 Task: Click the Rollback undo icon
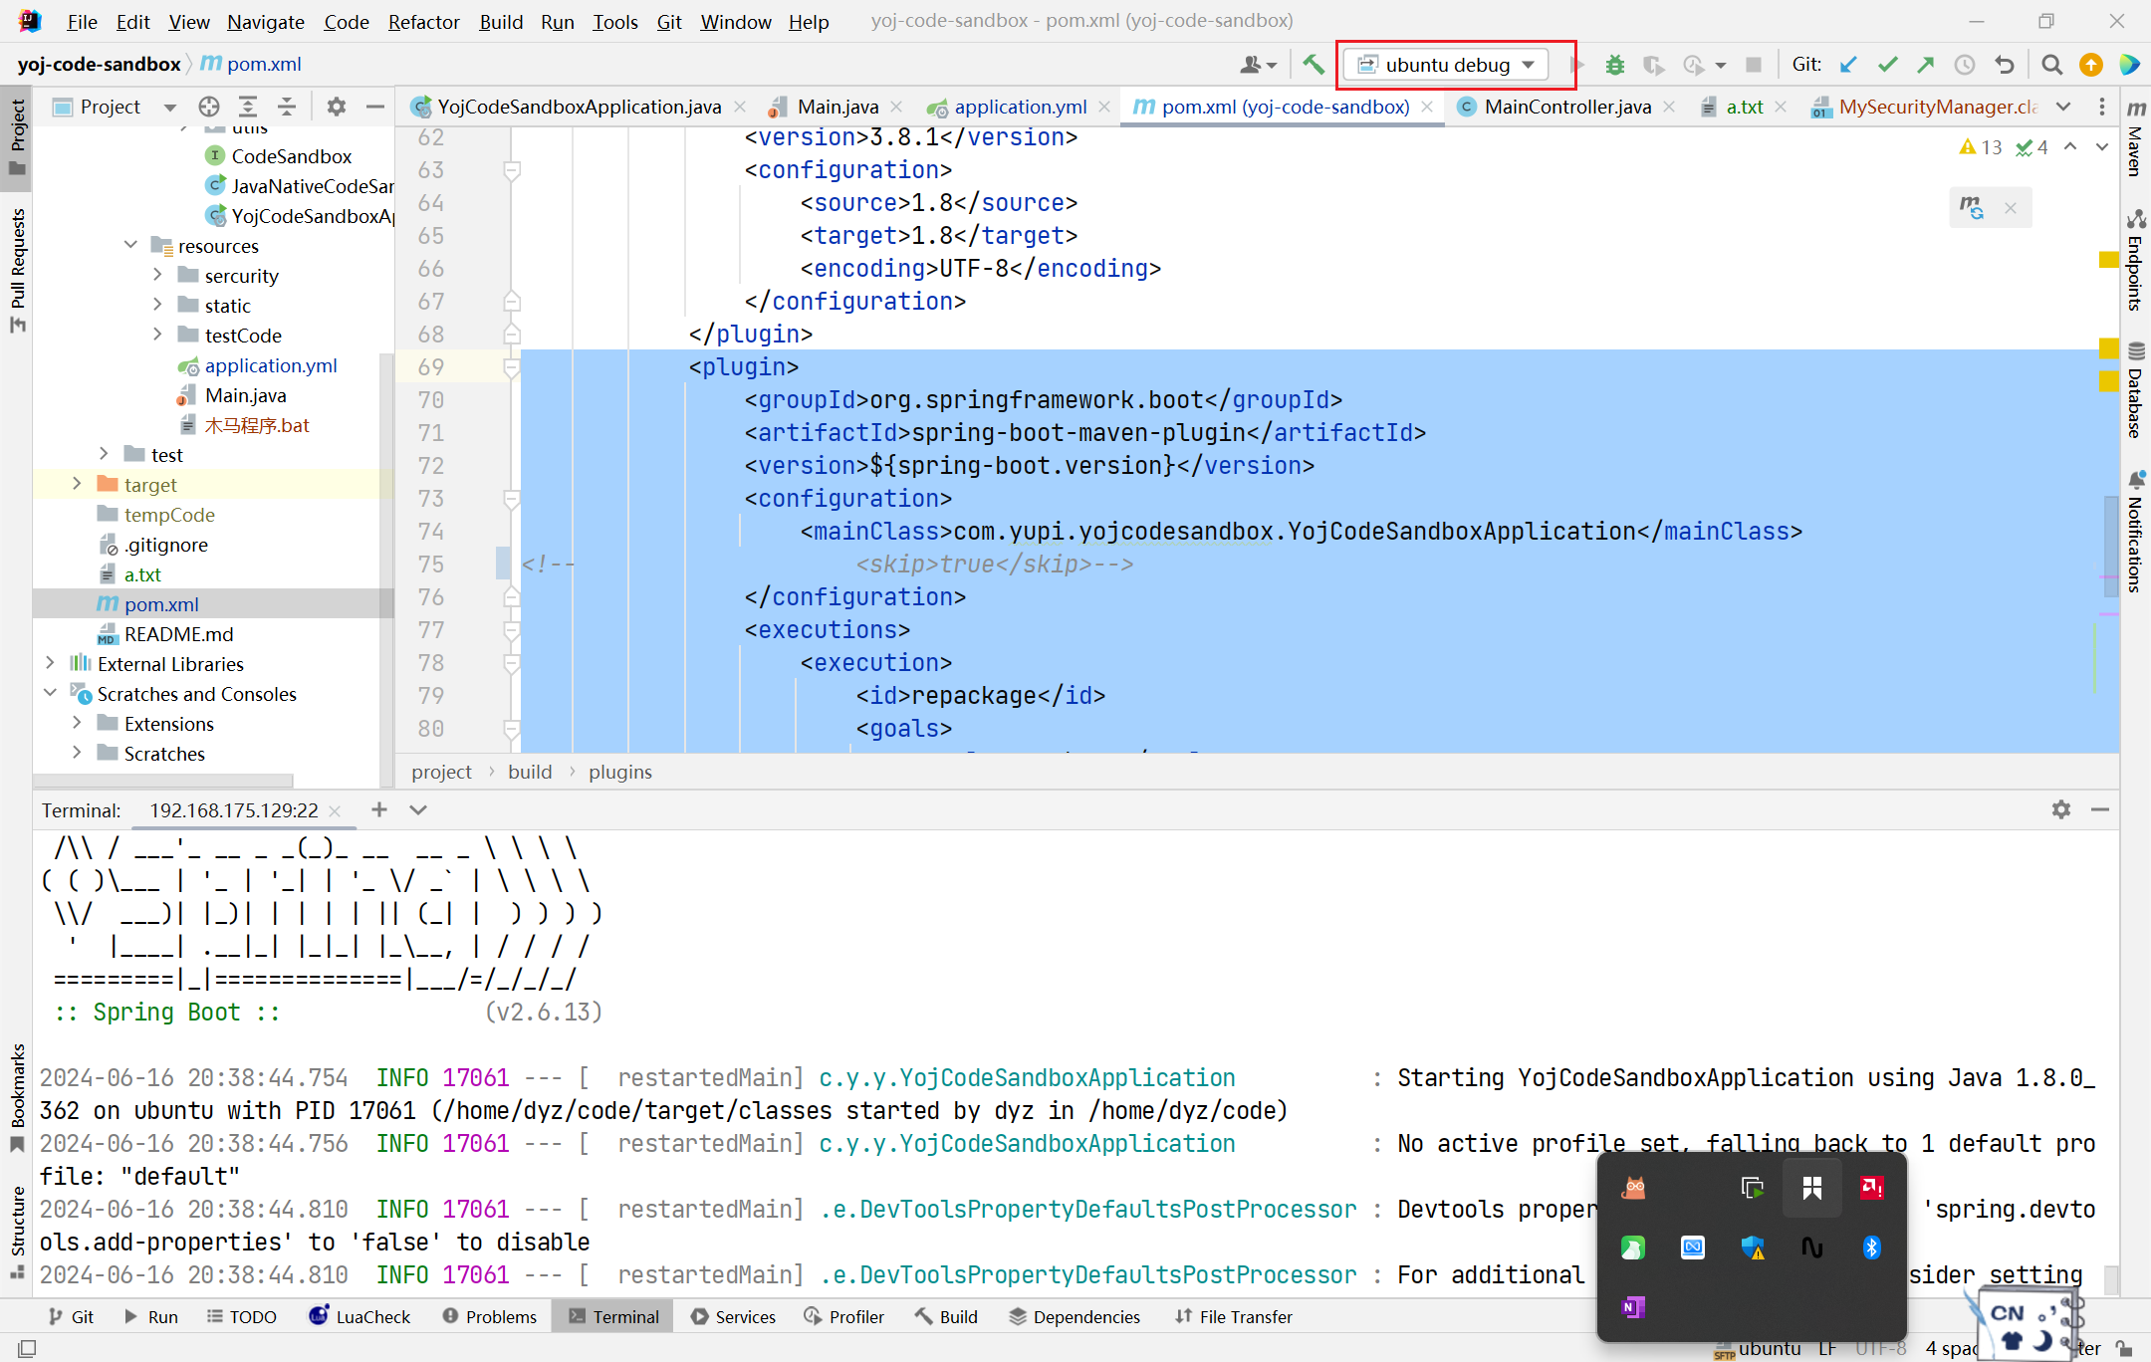pyautogui.click(x=2005, y=65)
